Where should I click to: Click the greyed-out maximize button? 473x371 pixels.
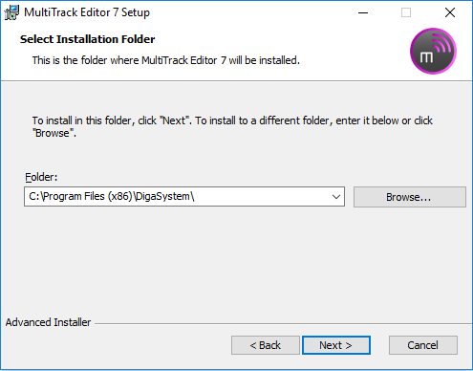(406, 12)
